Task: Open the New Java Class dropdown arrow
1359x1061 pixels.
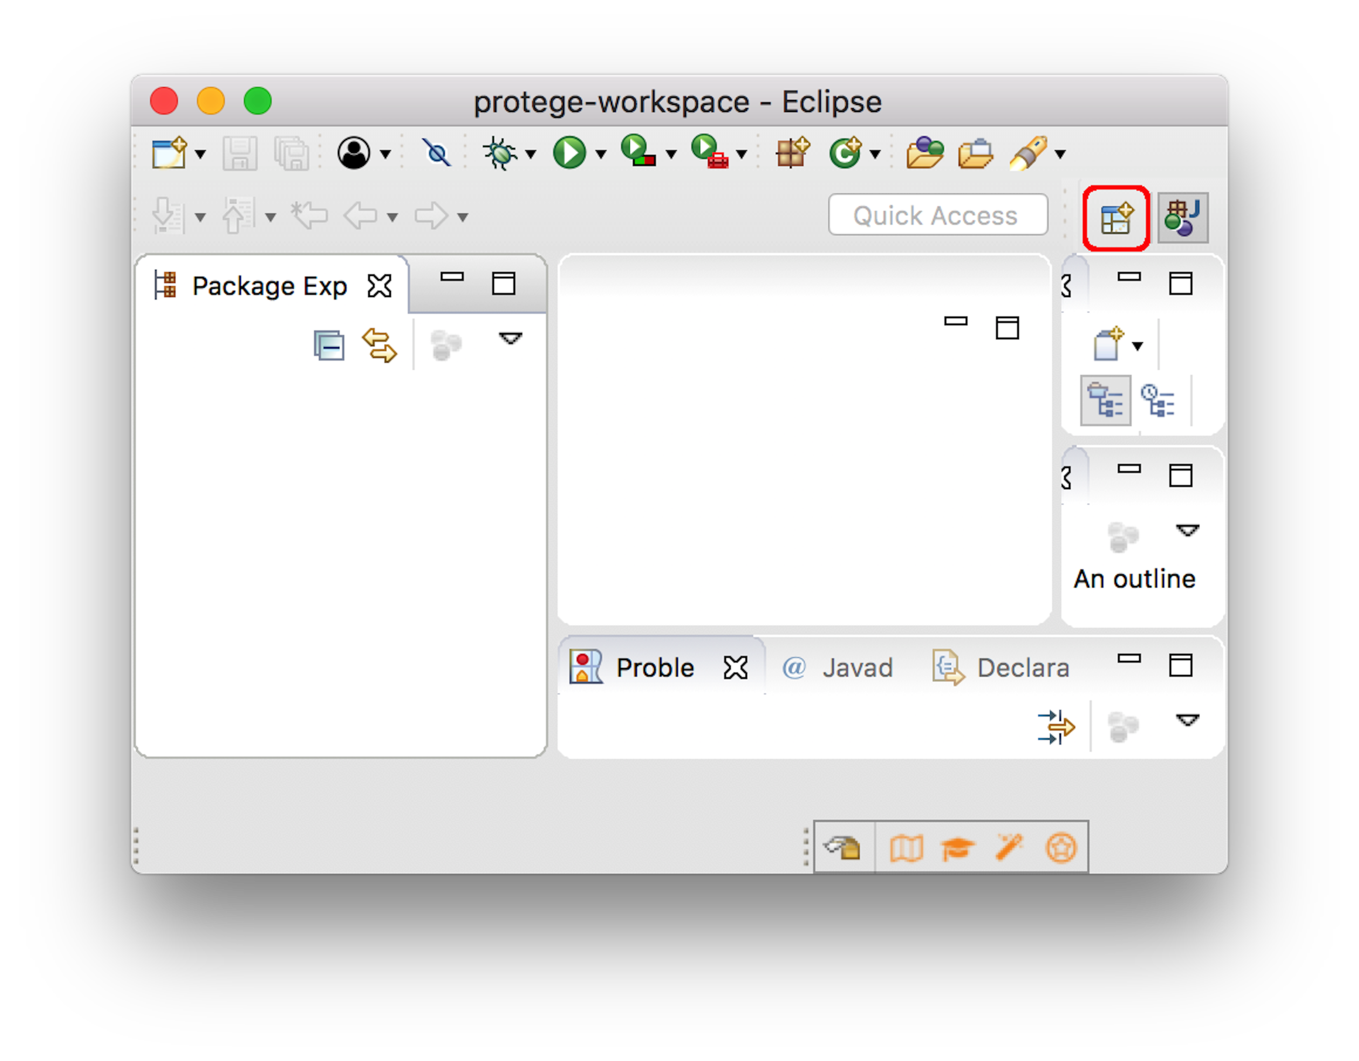Action: [876, 154]
